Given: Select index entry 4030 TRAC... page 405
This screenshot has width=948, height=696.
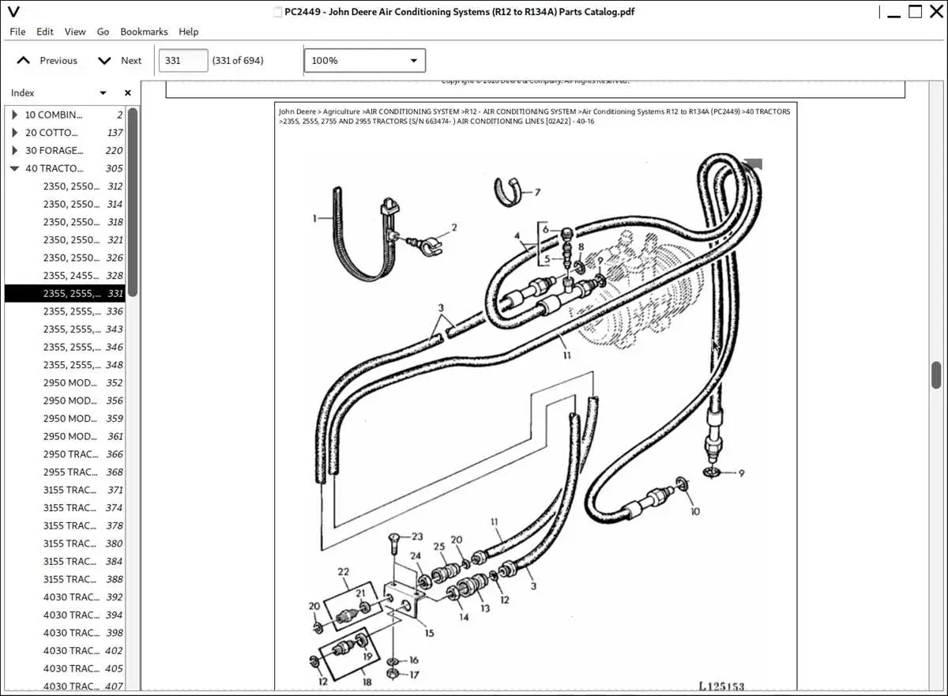Looking at the screenshot, I should [x=65, y=668].
